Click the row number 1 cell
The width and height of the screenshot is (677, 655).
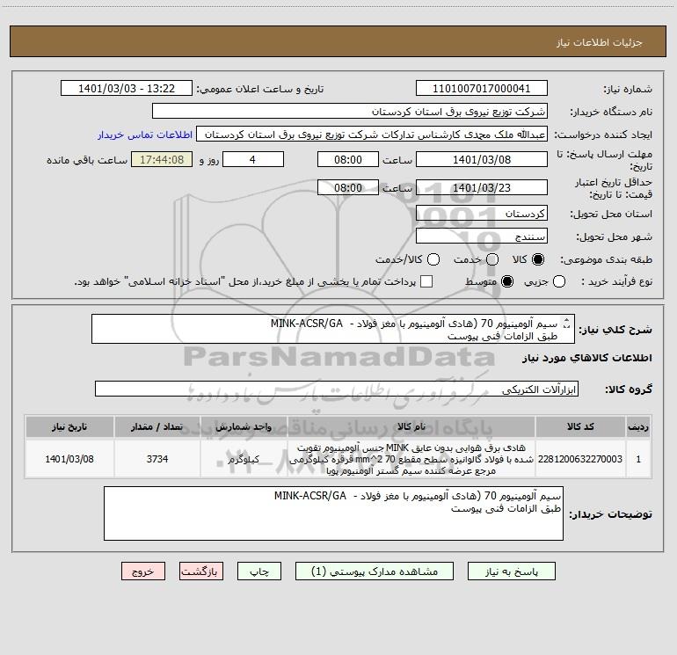[638, 459]
